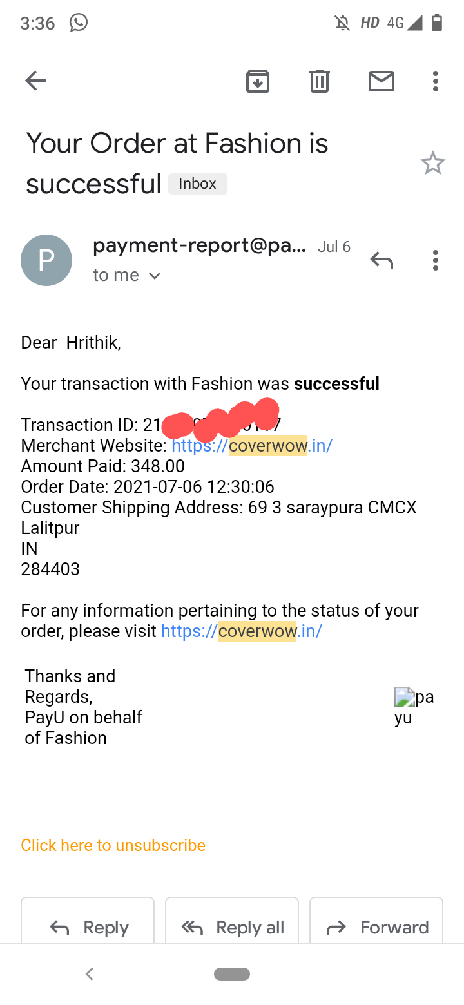Image resolution: width=464 pixels, height=1005 pixels.
Task: Tap the Reply all button
Action: (x=232, y=928)
